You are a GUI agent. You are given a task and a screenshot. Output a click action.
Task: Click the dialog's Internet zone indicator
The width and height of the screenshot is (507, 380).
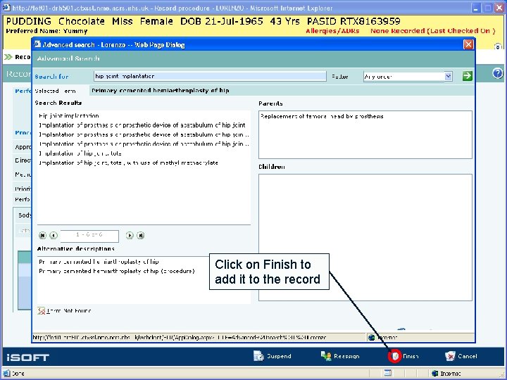383,338
